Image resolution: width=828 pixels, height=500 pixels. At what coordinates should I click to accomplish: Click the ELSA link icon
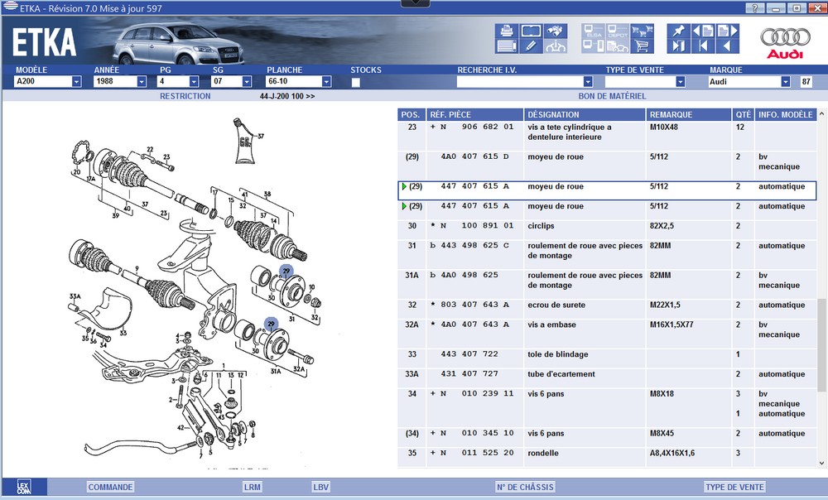point(593,31)
